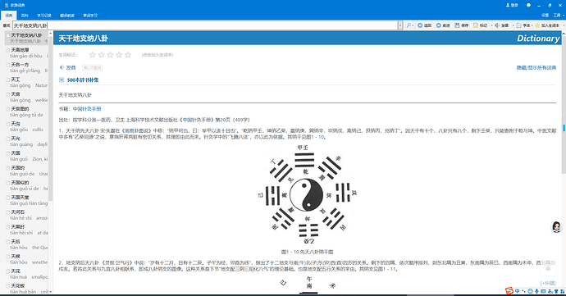Viewport: 566px width, 296px height.
Task: Open the 中国针灸手册 book link
Action: (x=87, y=109)
